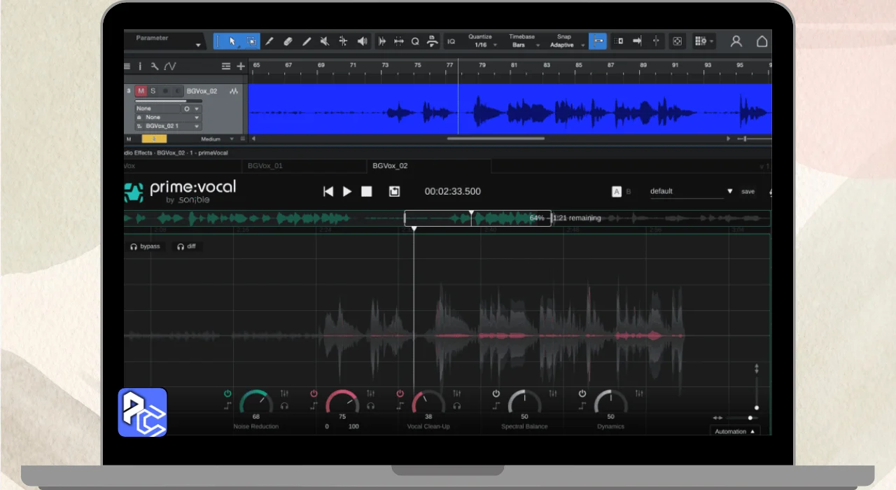Screen dimensions: 896x490
Task: Click the return-to-start transport button
Action: point(328,191)
